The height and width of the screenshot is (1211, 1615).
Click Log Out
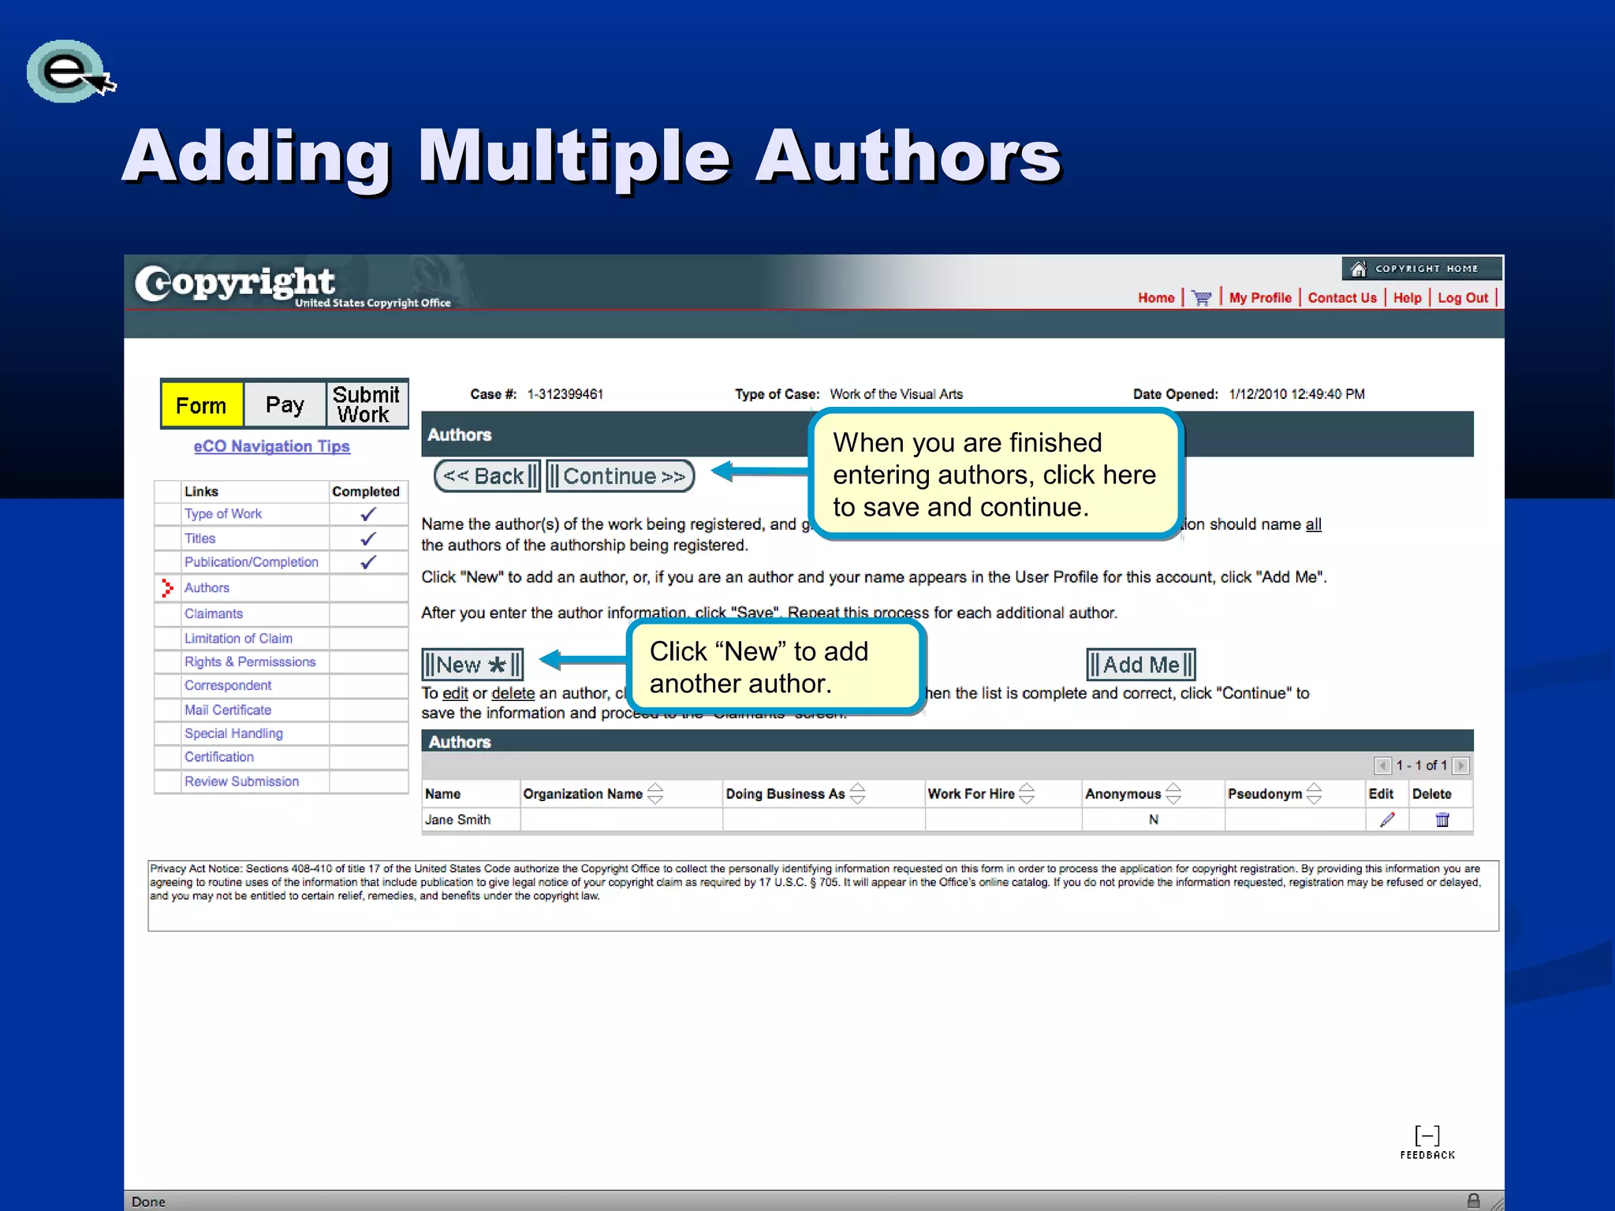[1463, 298]
